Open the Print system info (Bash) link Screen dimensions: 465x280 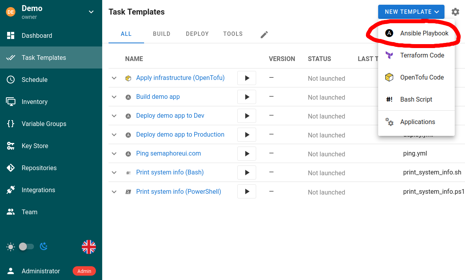(x=170, y=172)
